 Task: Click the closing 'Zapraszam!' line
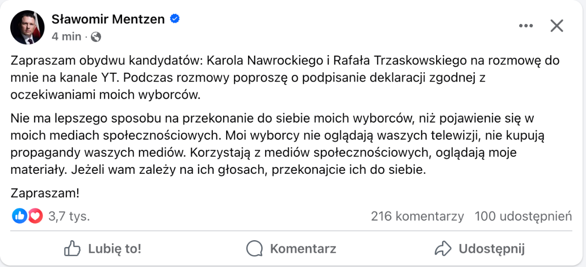coord(45,193)
